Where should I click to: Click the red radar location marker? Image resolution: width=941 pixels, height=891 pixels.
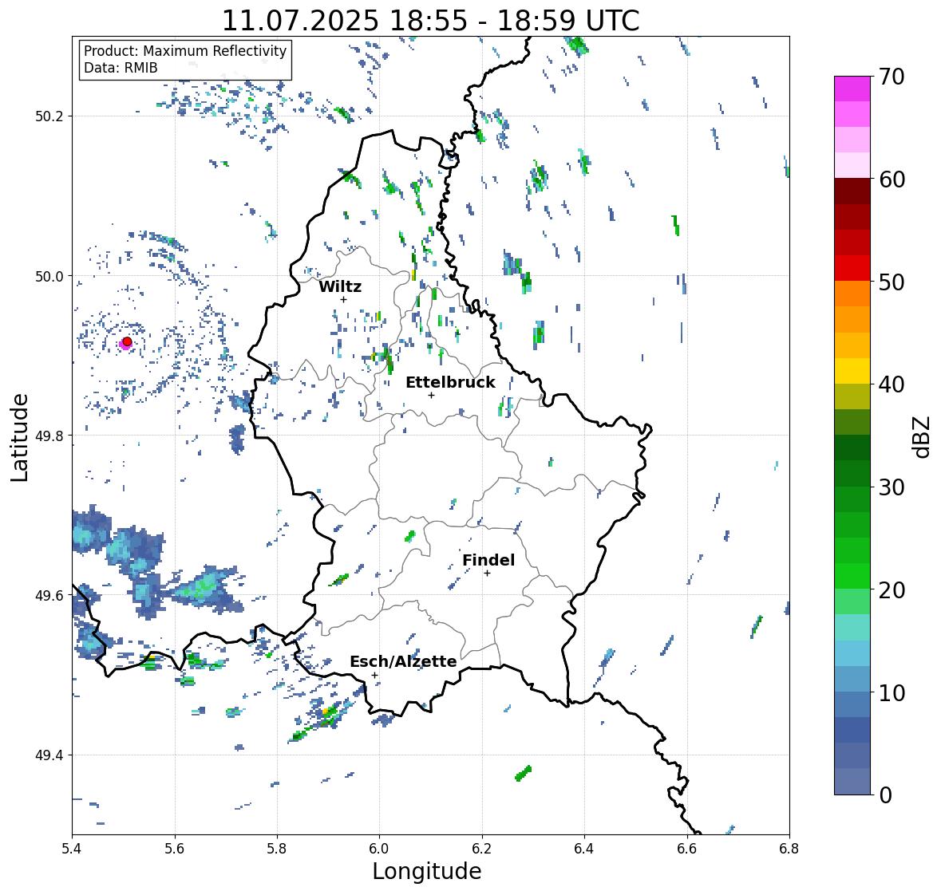pos(127,341)
